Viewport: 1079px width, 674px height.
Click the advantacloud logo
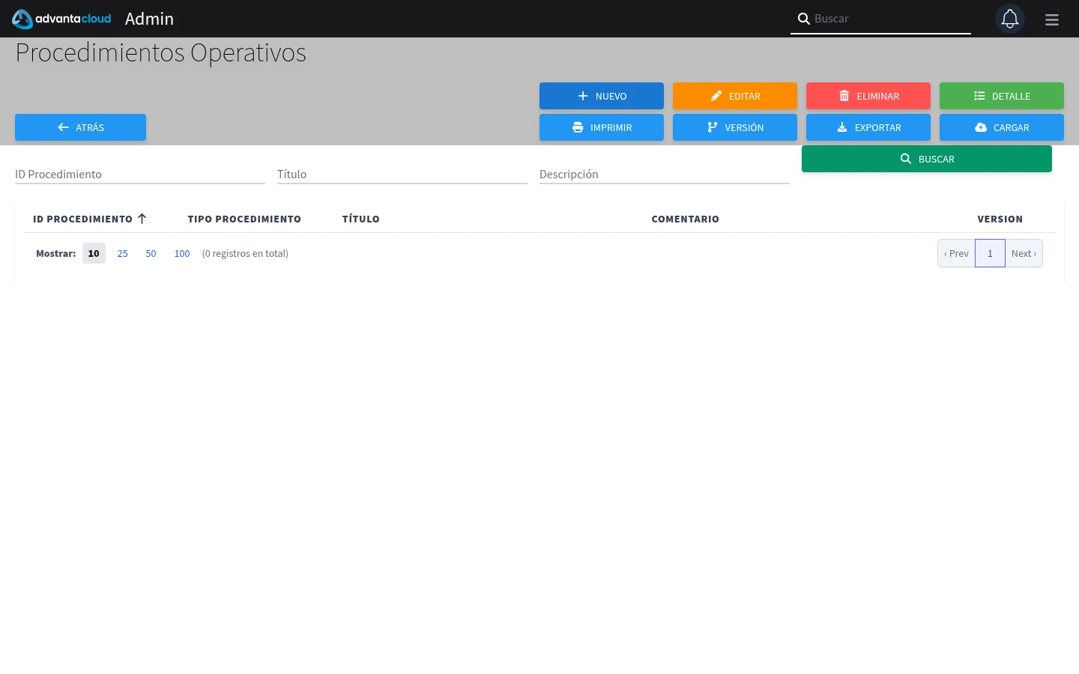pyautogui.click(x=61, y=19)
